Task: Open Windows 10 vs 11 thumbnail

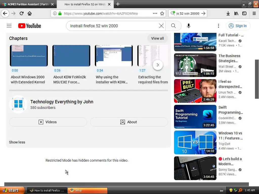Action: [x=195, y=142]
